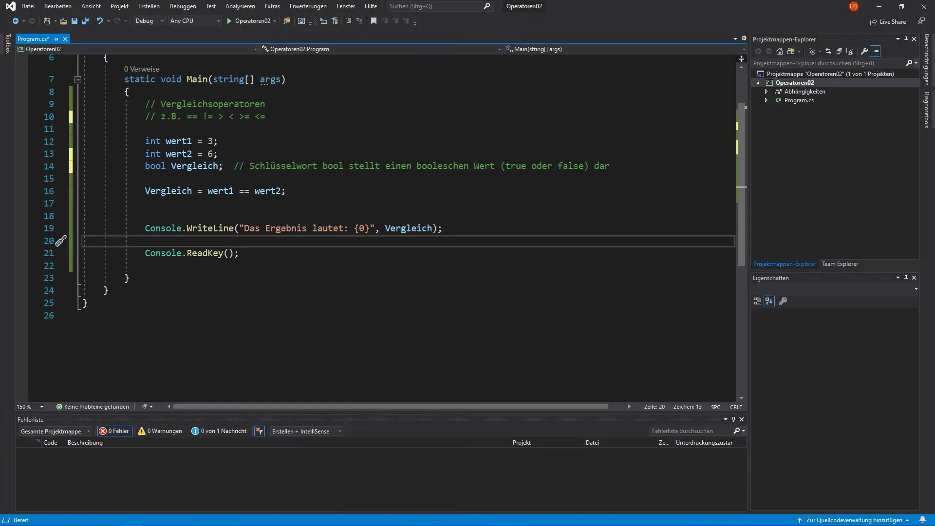935x526 pixels.
Task: Expand the Program.cs tree node
Action: coord(766,100)
